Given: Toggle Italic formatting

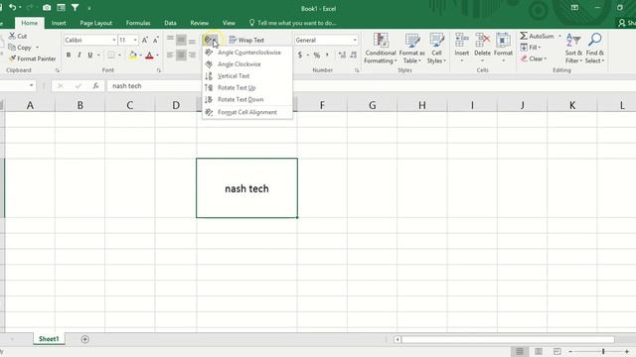Looking at the screenshot, I should (79, 56).
